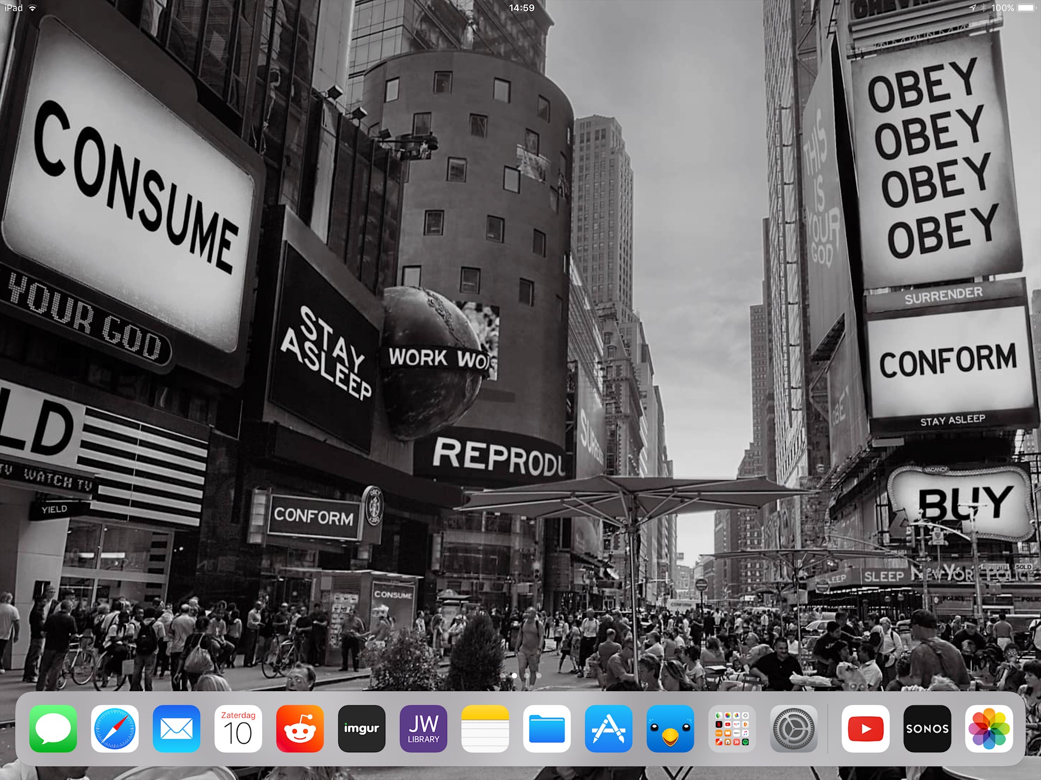Launch Safari browser from the dock
The height and width of the screenshot is (780, 1041).
(x=115, y=728)
